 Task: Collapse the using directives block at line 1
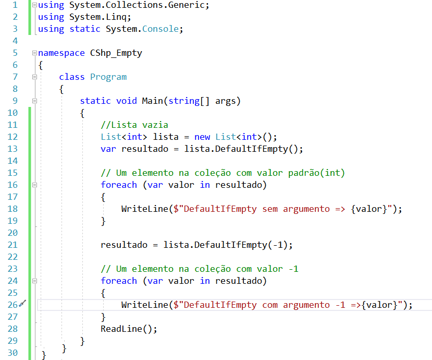pyautogui.click(x=34, y=5)
